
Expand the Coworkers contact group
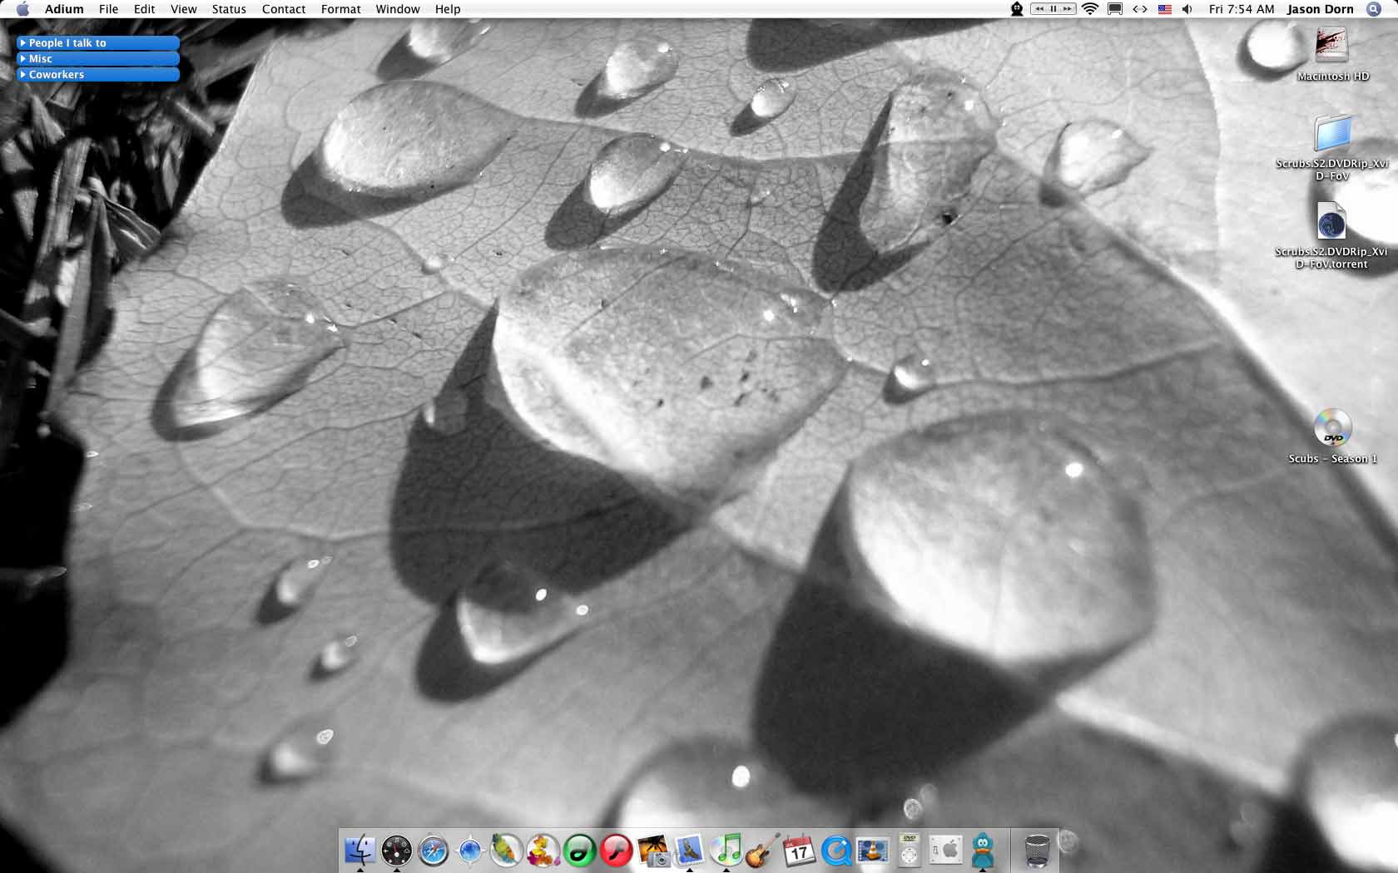coord(56,74)
